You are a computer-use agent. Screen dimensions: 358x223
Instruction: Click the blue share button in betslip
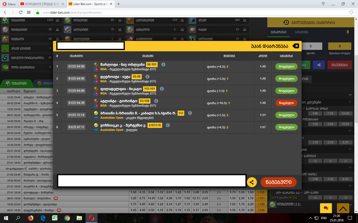[x=319, y=65]
